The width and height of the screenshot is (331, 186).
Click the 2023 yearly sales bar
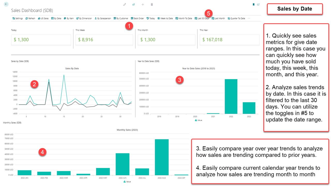[249, 108]
